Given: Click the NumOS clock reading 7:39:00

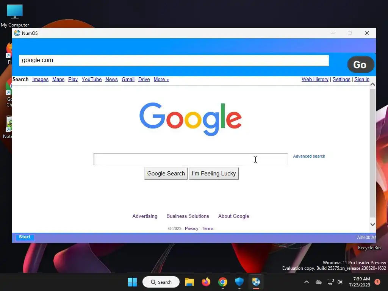Looking at the screenshot, I should click(366, 237).
